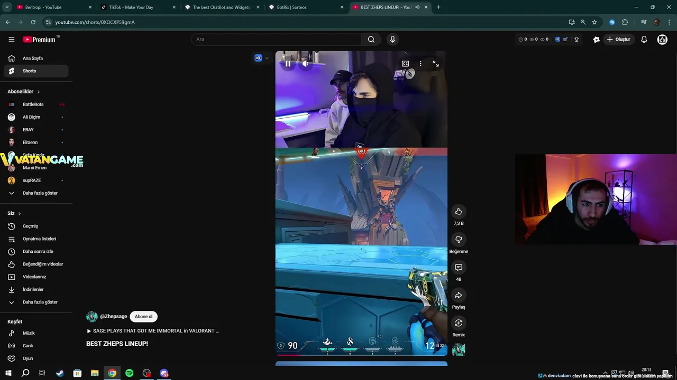677x380 pixels.
Task: Expand the Siz section chevron
Action: 20,214
